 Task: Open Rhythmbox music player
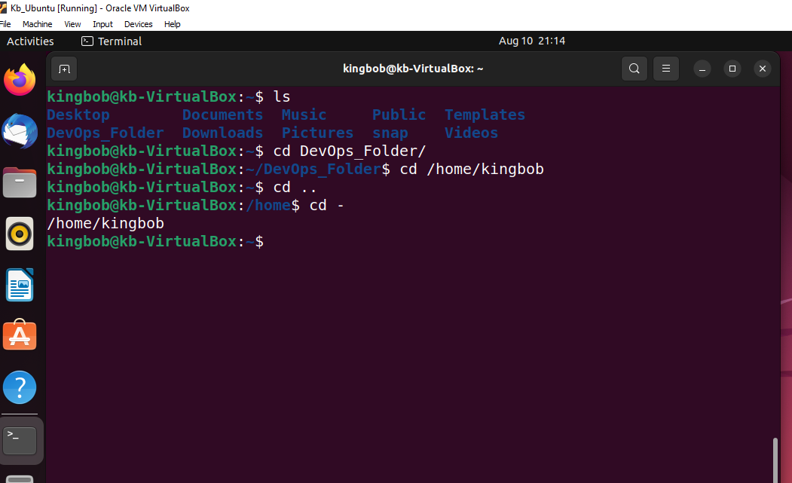click(x=19, y=234)
